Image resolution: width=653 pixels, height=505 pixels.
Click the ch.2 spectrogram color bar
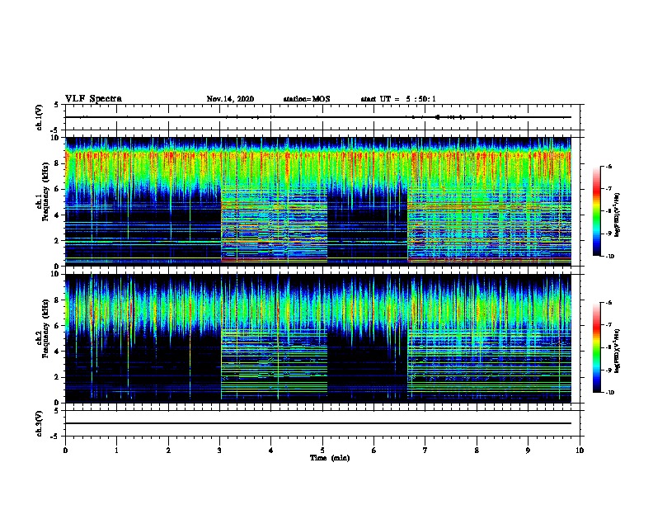(x=596, y=347)
